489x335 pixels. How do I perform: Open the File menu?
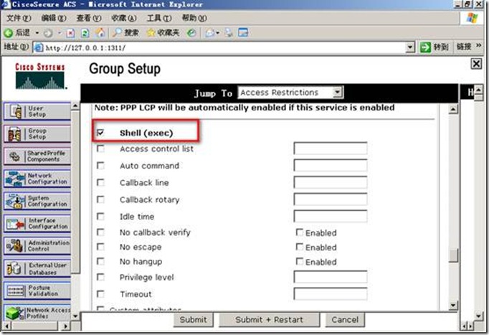tap(19, 18)
